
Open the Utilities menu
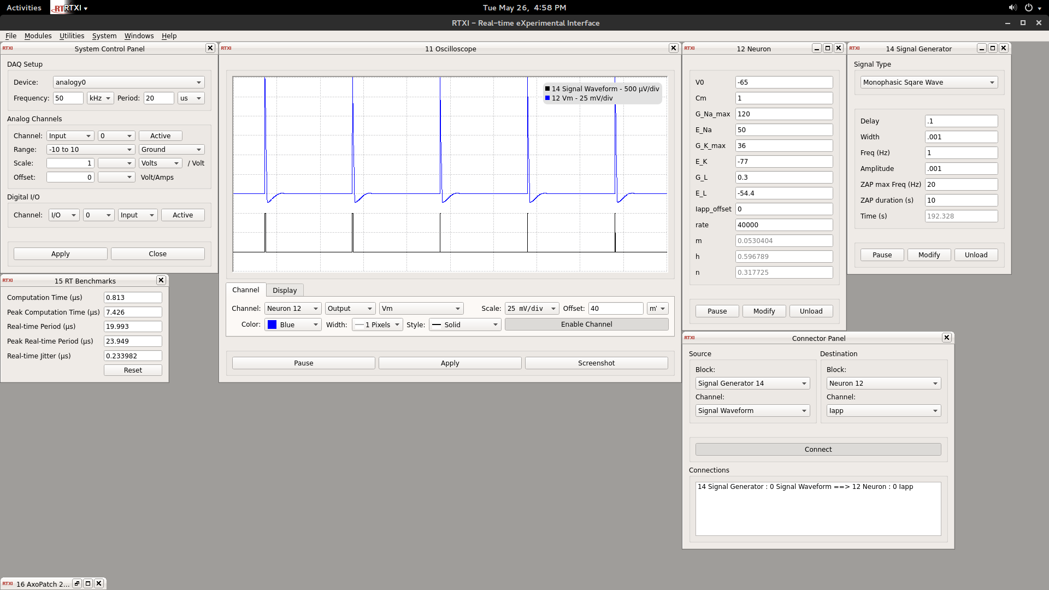(x=70, y=36)
